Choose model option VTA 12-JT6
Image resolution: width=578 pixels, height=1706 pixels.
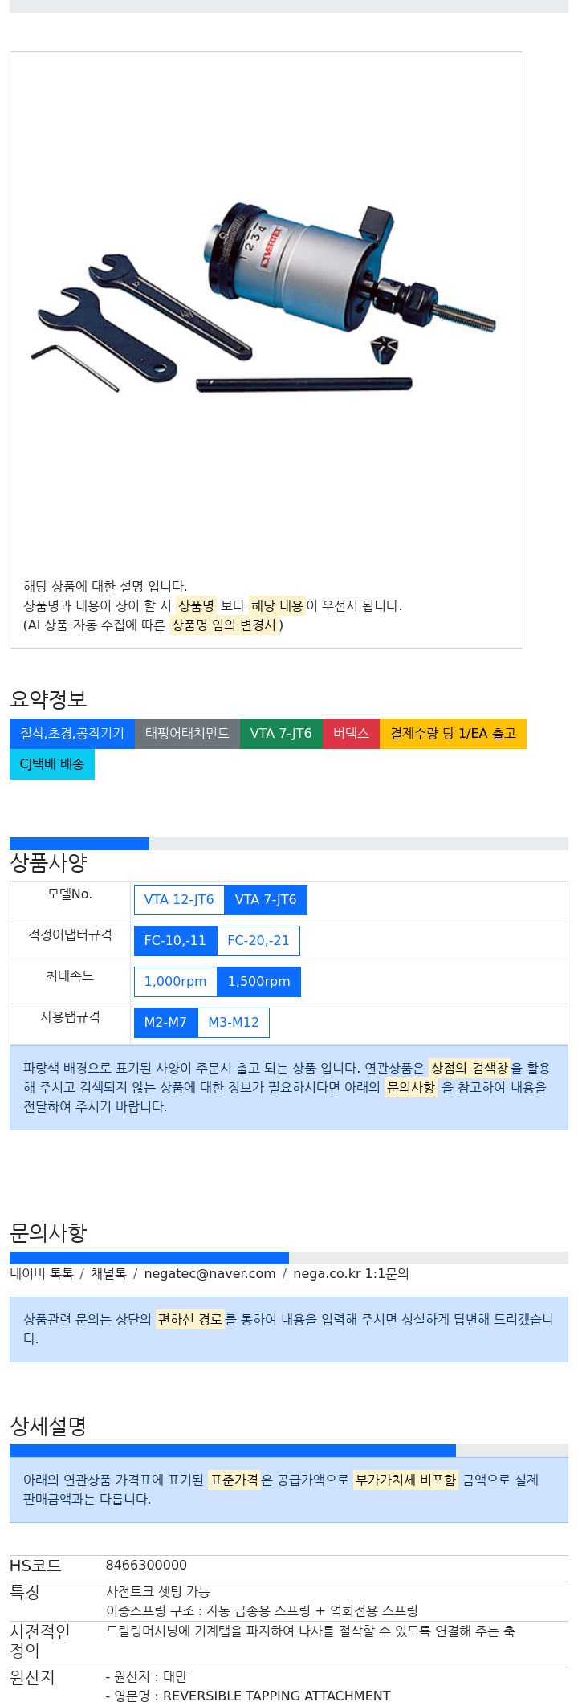pyautogui.click(x=179, y=900)
